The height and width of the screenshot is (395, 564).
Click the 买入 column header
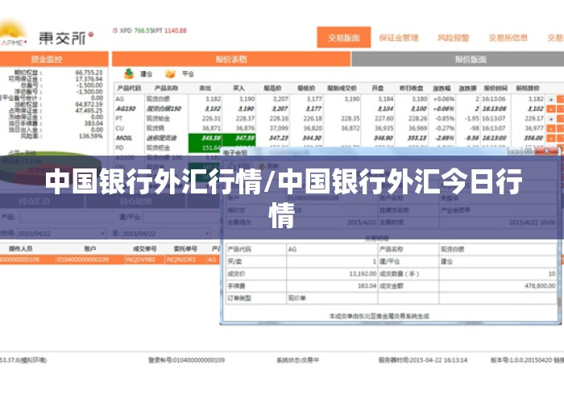click(x=238, y=88)
